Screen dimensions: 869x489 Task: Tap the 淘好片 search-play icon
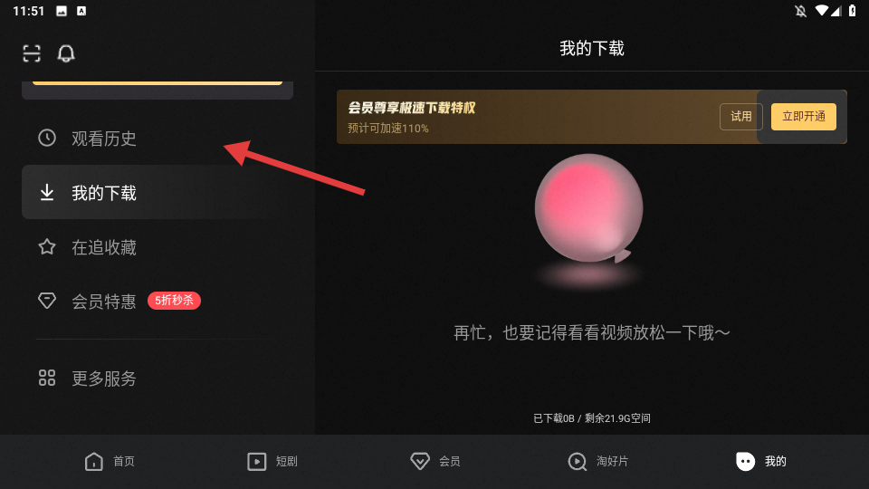(x=577, y=461)
